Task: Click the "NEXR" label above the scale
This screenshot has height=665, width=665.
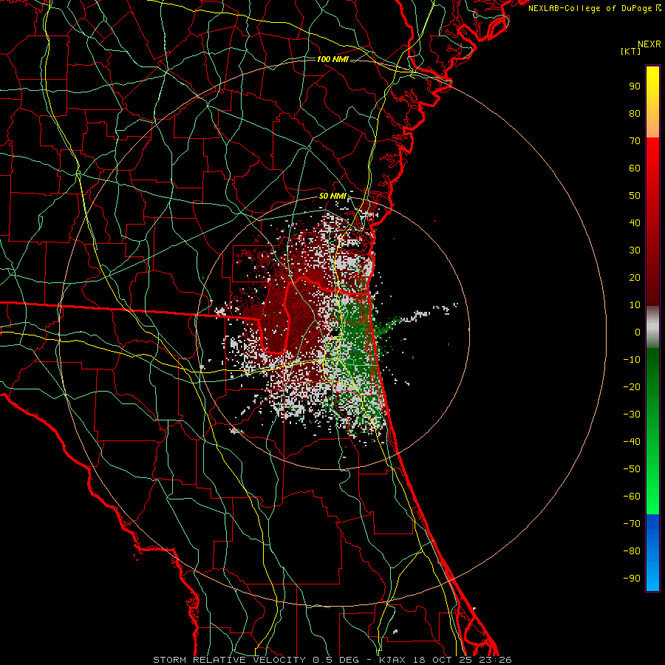Action: tap(649, 44)
